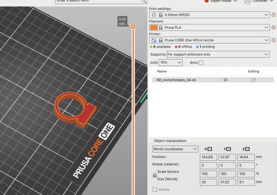The width and height of the screenshot is (277, 195).
Task: Click the print settings preset cog icon
Action: pyautogui.click(x=154, y=15)
